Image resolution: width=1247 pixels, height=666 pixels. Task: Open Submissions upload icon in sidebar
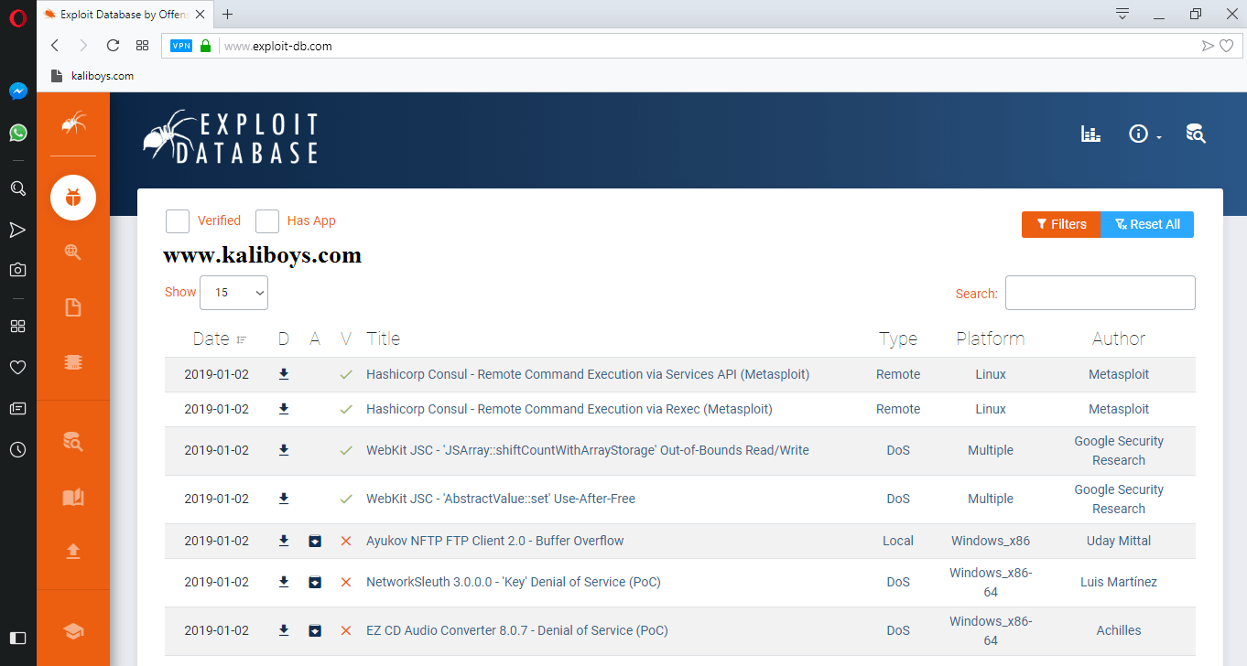tap(73, 551)
